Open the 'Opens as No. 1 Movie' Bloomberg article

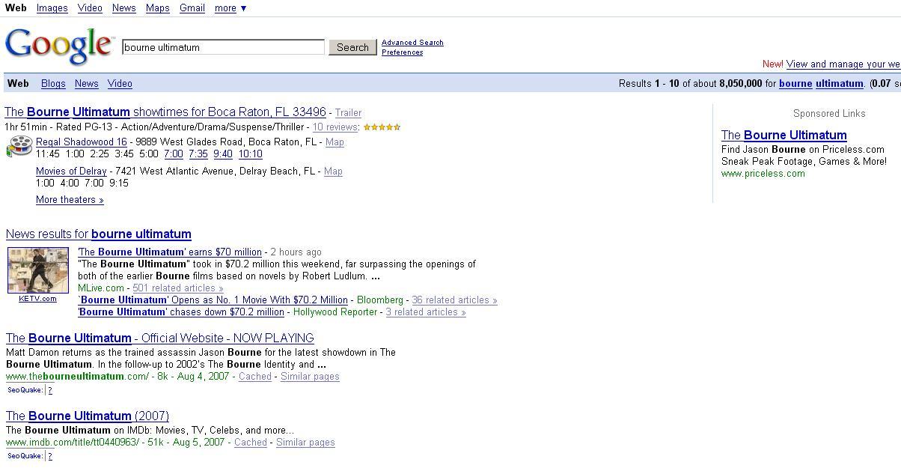213,300
